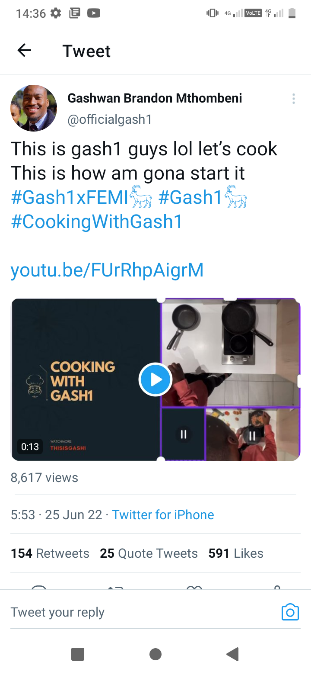Tap the camera icon in reply bar
Screen dimensions: 311x675
coord(290,612)
